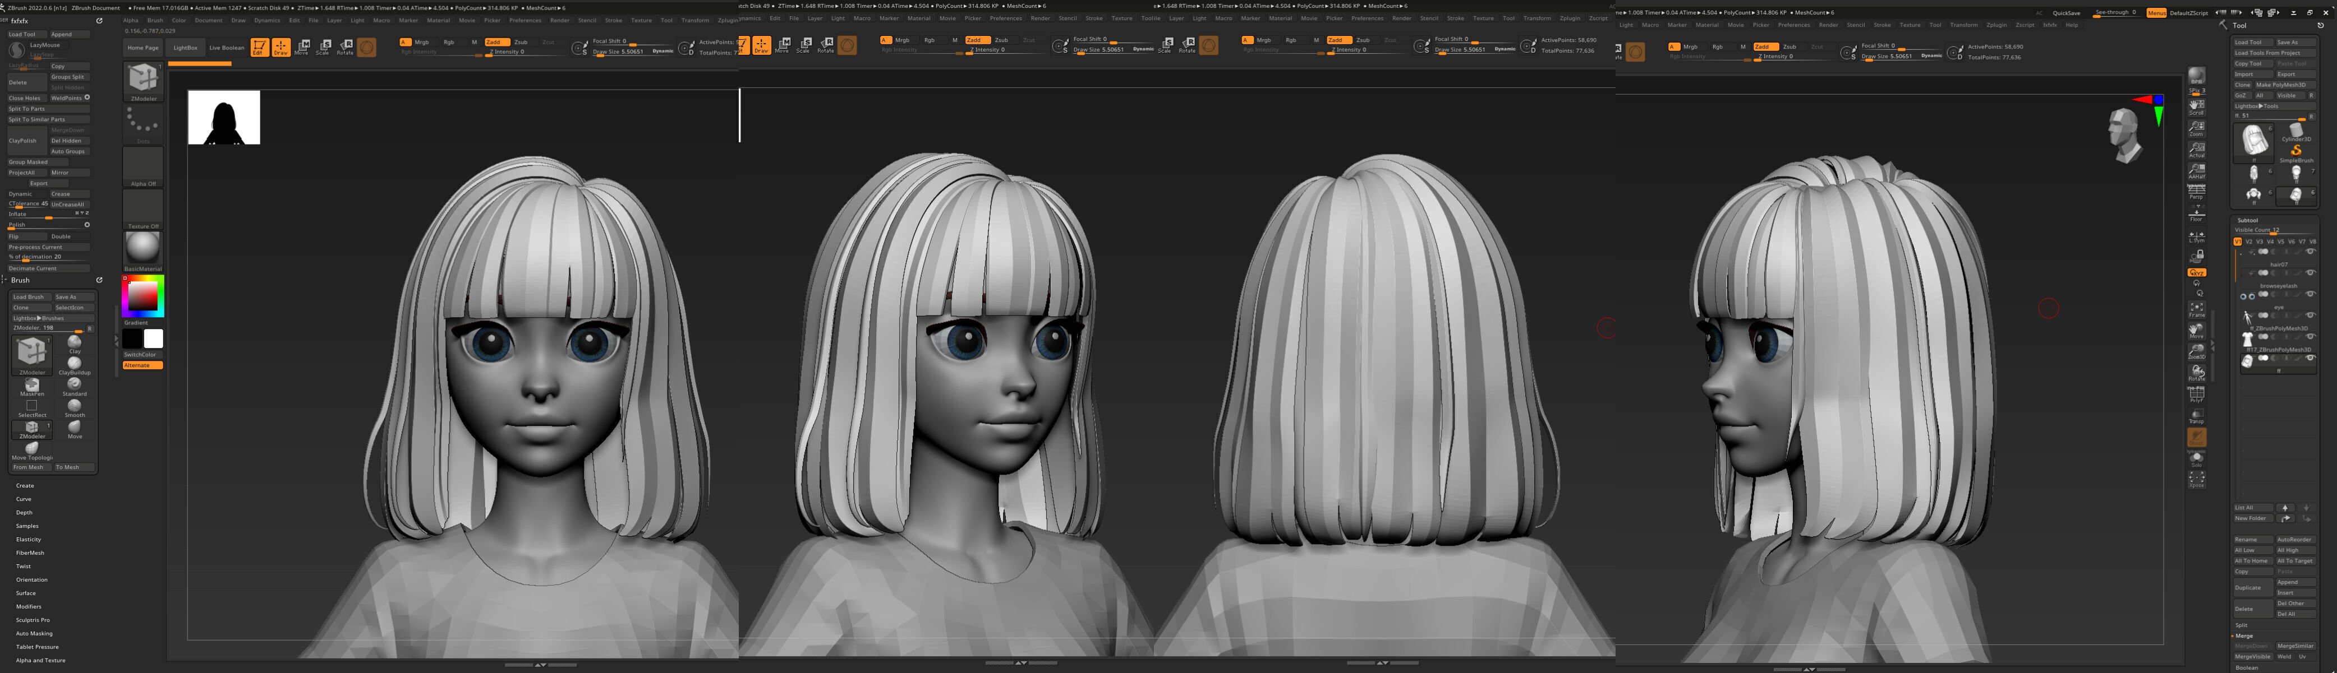Screen dimensions: 2337x673
Task: Toggle XYZ rotation mode
Action: (2196, 272)
